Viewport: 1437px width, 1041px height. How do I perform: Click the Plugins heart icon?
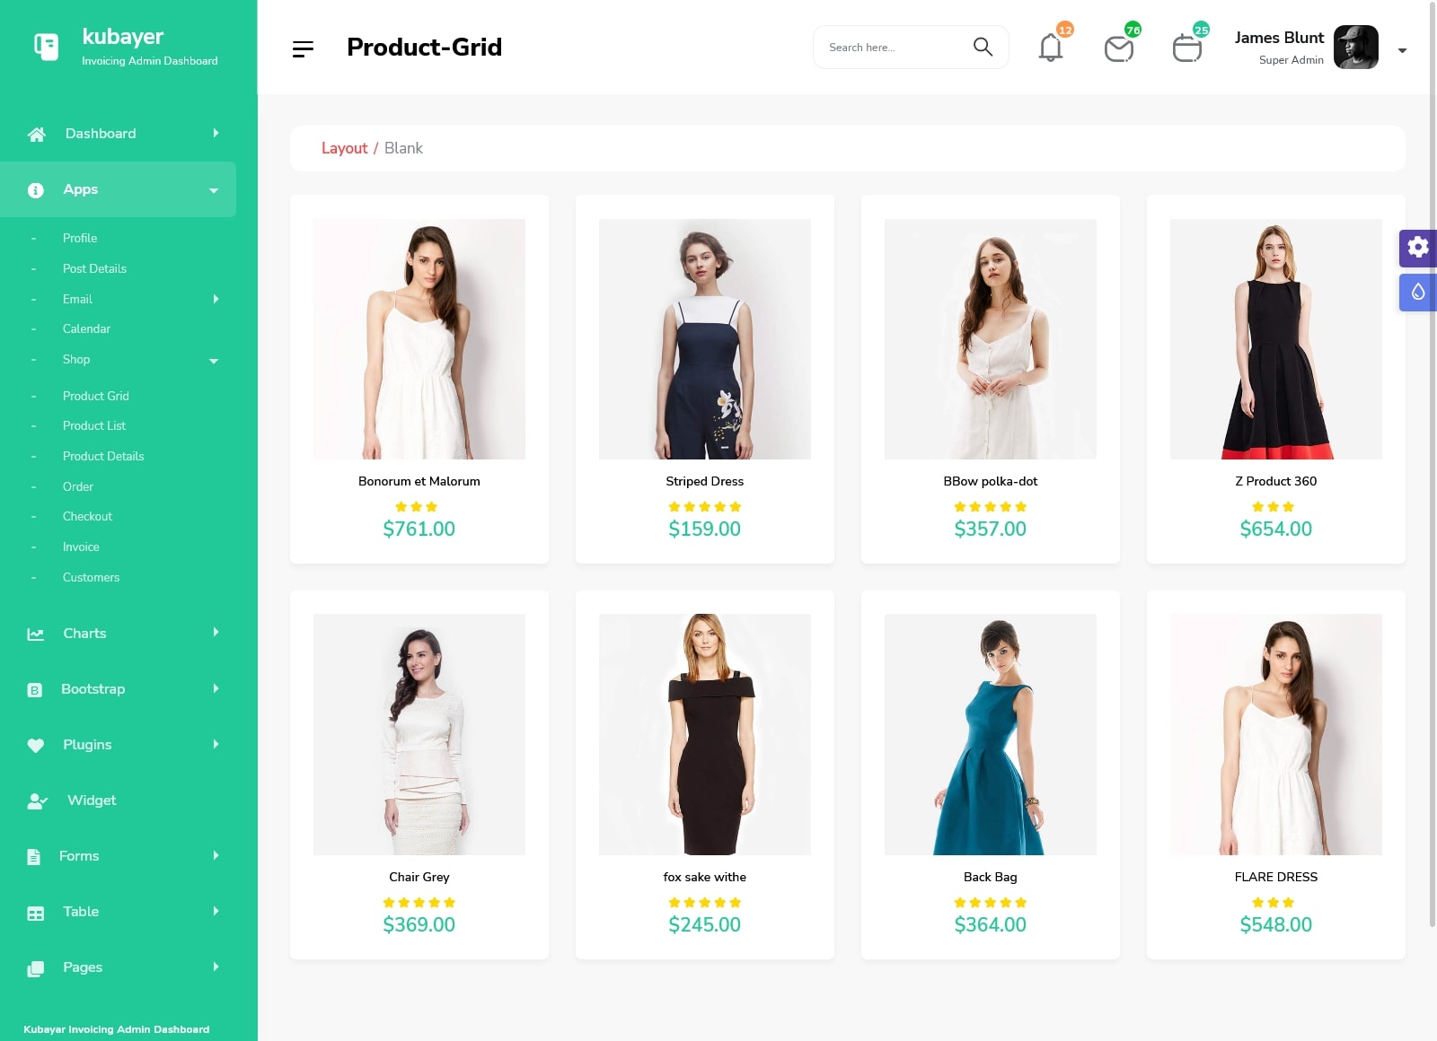pos(36,746)
